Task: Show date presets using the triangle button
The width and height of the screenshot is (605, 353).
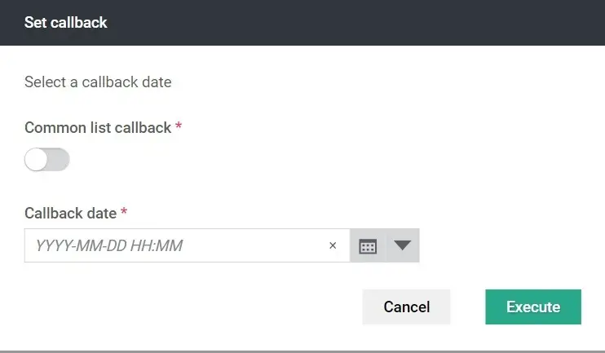Action: coord(403,245)
